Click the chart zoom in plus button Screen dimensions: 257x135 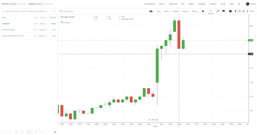tap(153, 120)
